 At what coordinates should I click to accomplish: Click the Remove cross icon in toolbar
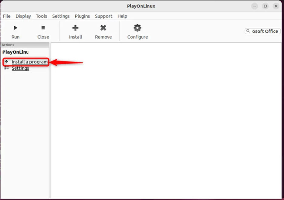pyautogui.click(x=103, y=28)
